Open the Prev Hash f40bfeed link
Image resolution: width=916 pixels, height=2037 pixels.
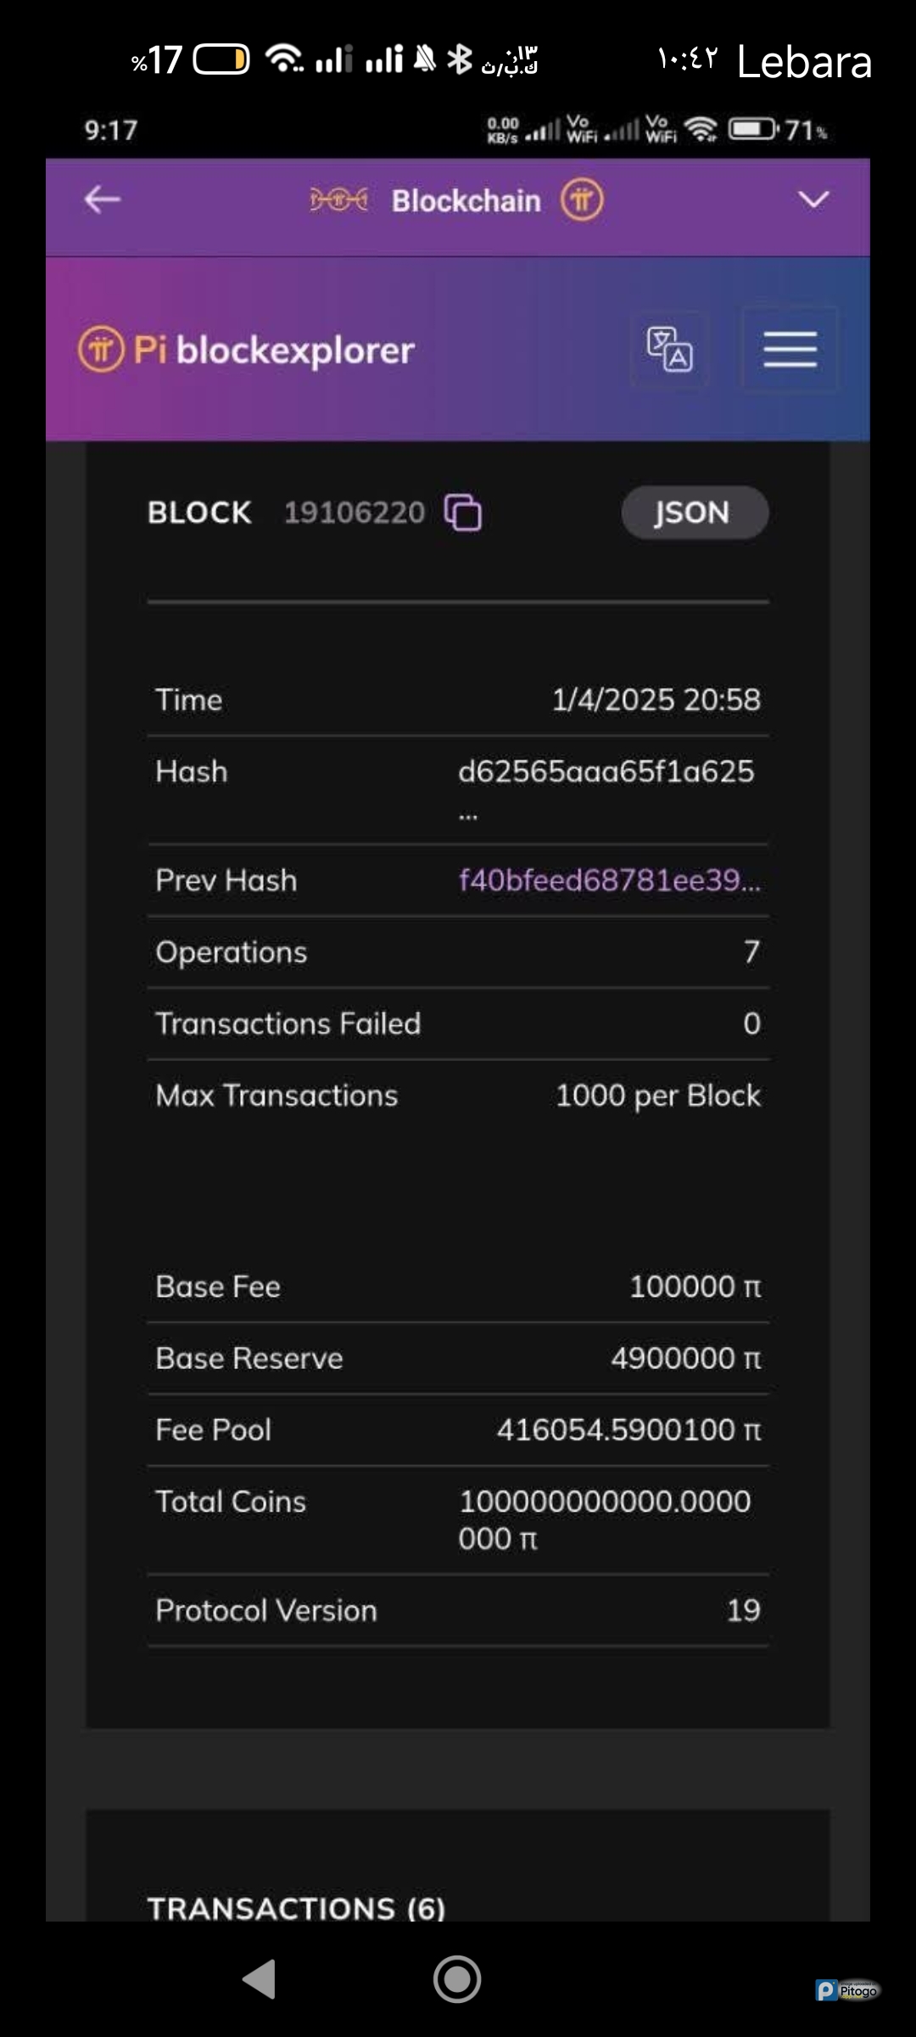click(609, 880)
